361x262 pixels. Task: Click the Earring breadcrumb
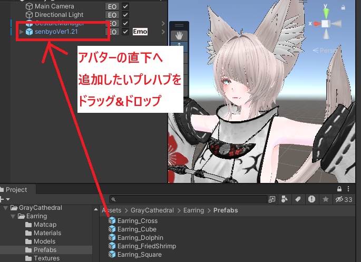point(193,210)
